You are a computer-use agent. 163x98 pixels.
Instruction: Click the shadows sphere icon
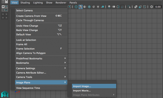pyautogui.click(x=102, y=7)
